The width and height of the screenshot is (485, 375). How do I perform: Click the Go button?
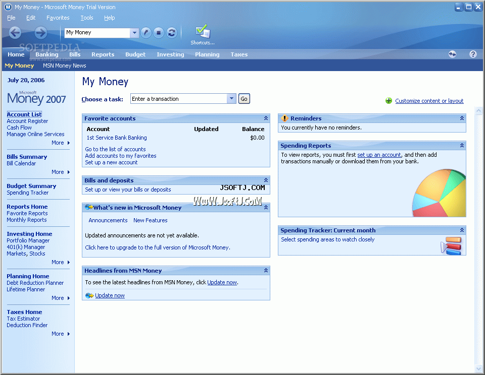(x=244, y=99)
